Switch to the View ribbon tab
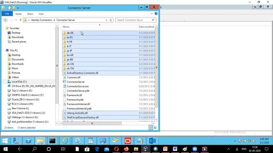This screenshot has height=153, width=273. tap(41, 14)
